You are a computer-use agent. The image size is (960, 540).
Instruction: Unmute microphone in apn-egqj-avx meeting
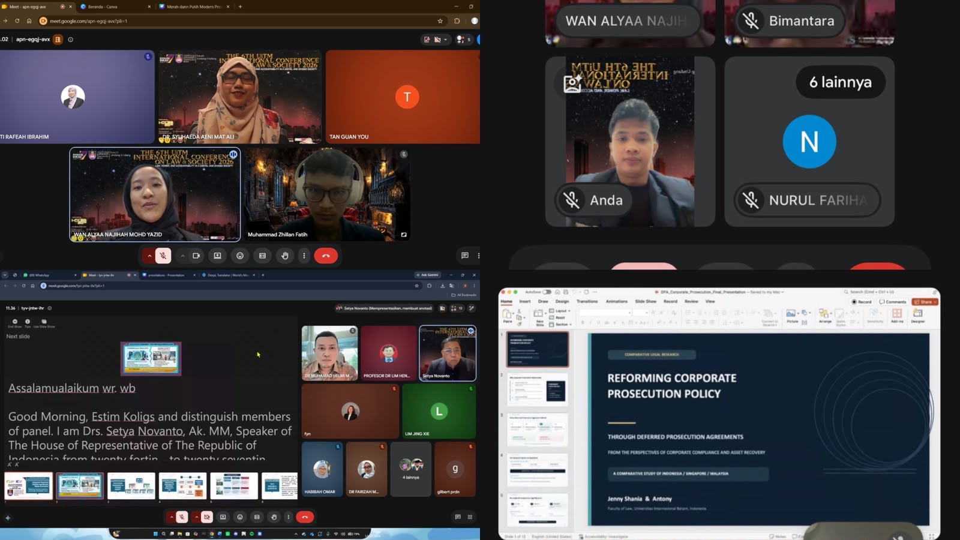pyautogui.click(x=163, y=256)
